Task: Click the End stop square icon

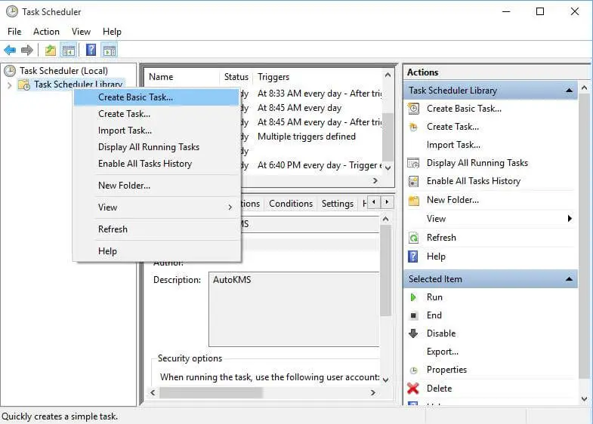Action: (414, 315)
